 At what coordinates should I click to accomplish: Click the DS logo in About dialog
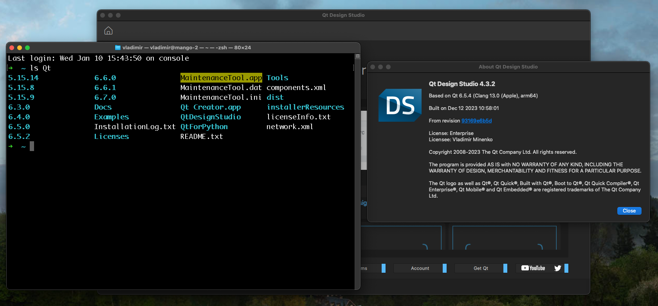[x=400, y=105]
